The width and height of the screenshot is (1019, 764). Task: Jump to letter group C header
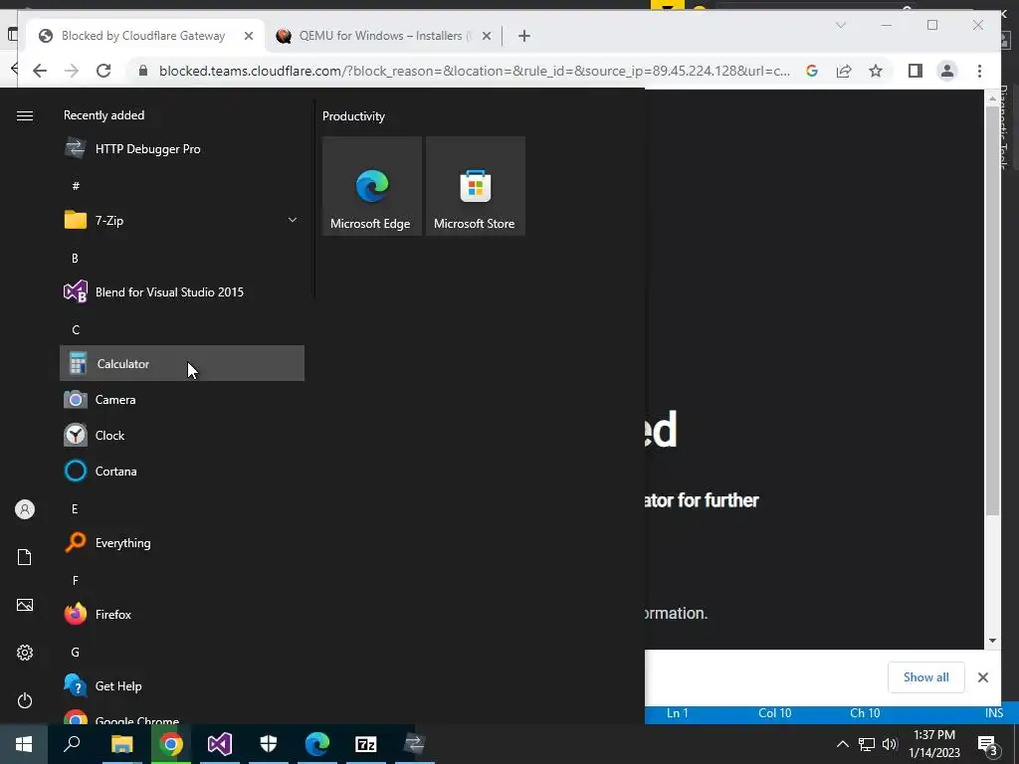76,329
